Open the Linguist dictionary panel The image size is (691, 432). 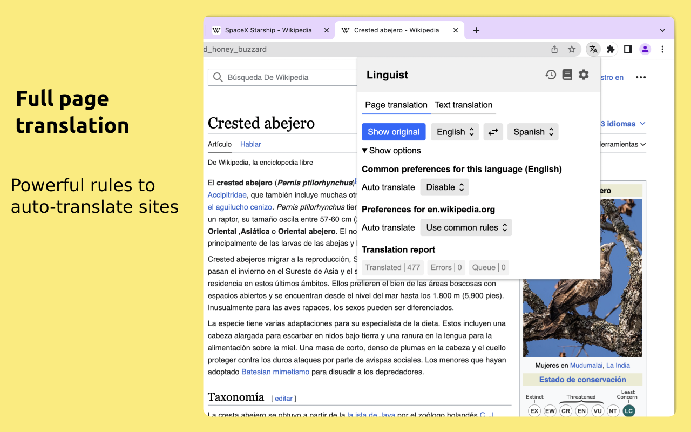pyautogui.click(x=567, y=75)
